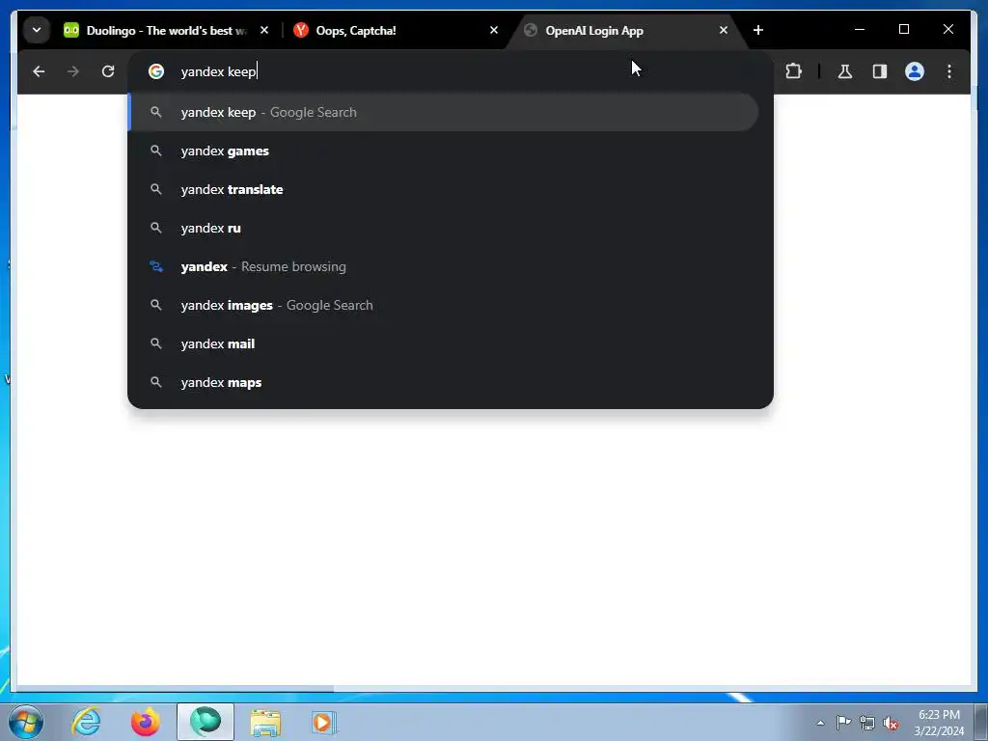Toggle the side panel icon
Screen dimensions: 988x741
[880, 71]
